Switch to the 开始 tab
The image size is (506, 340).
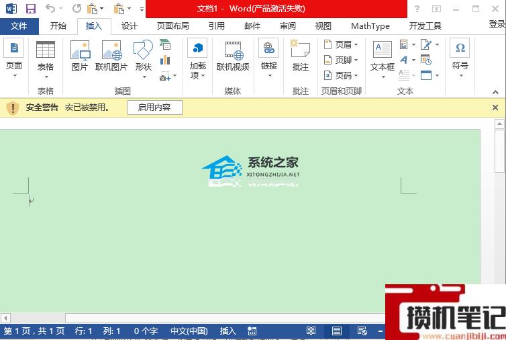(x=58, y=26)
